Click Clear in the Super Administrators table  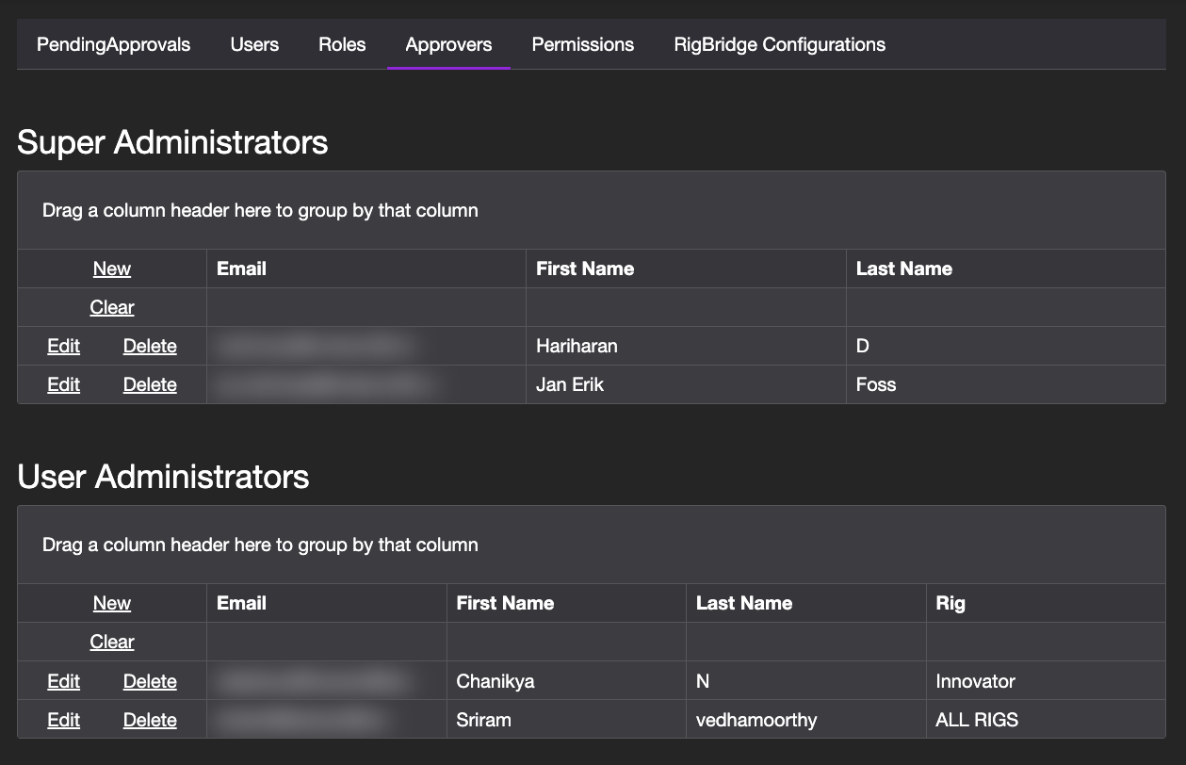(111, 307)
